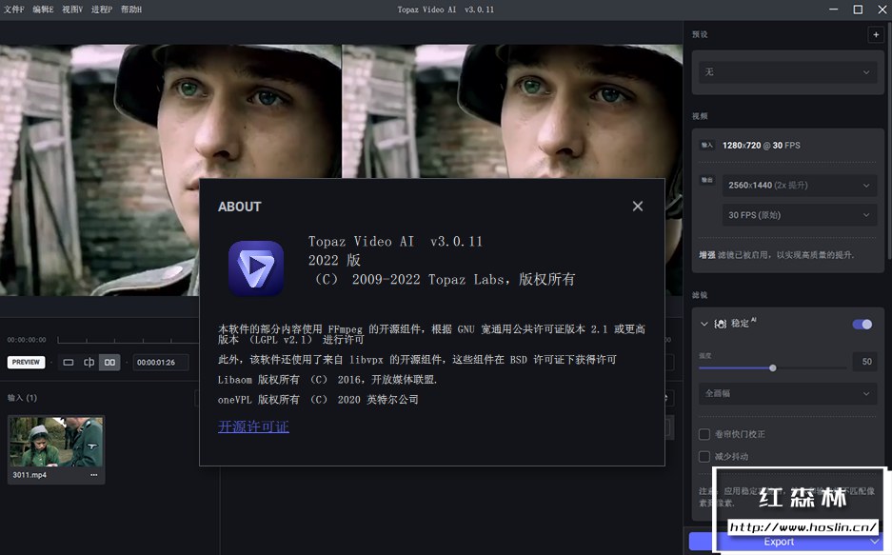Enable the 卷帘快门校正 checkbox

(704, 434)
